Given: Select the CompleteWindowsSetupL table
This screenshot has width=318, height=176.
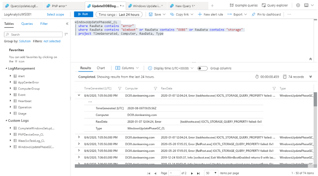Looking at the screenshot, I should point(36,128).
